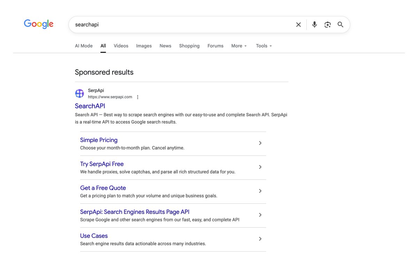Screen dimensions: 418x268
Task: Expand the More dropdown
Action: pyautogui.click(x=239, y=46)
